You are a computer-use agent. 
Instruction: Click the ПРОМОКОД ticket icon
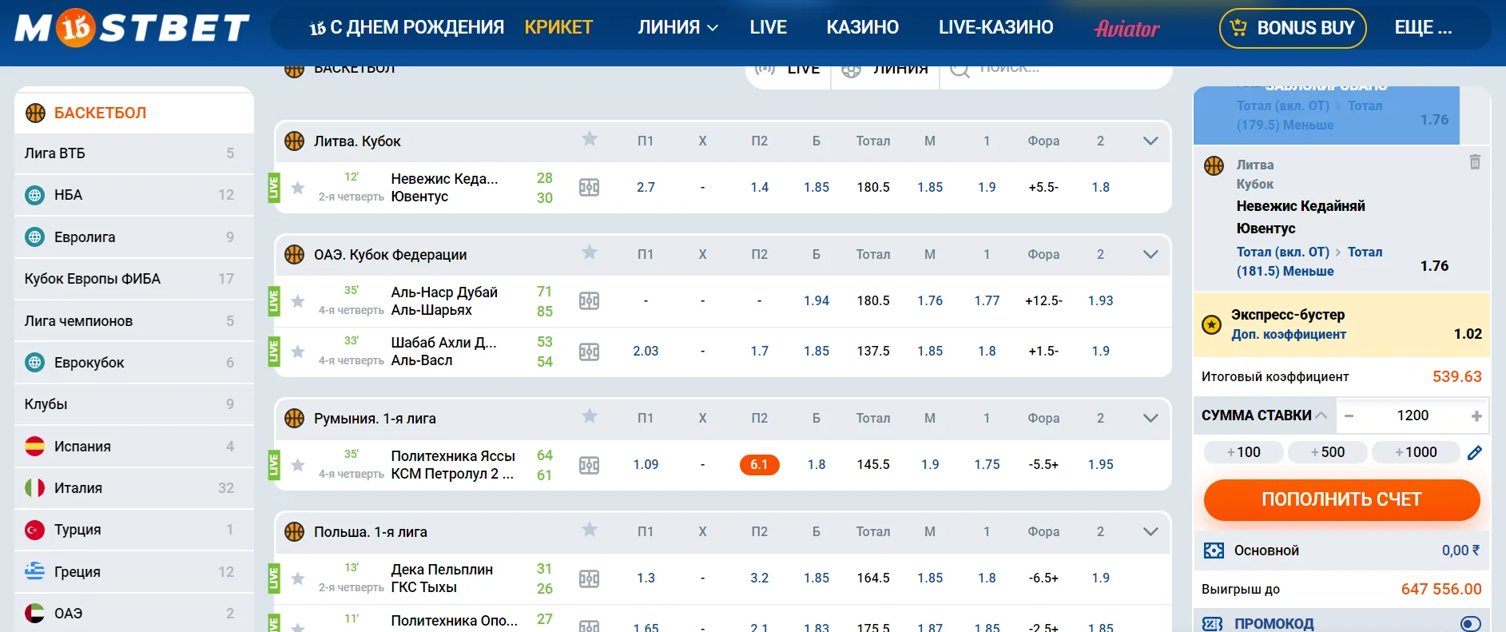click(x=1213, y=624)
